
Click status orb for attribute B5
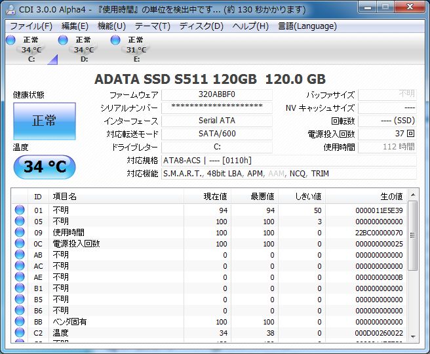[20, 299]
